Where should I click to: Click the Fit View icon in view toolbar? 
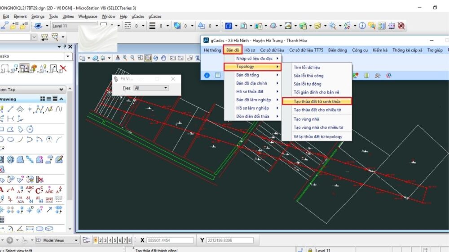(x=148, y=58)
